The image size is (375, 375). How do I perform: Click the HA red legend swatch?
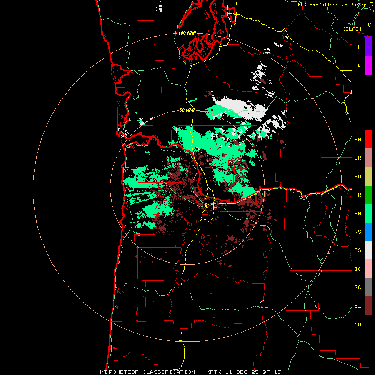(x=368, y=139)
